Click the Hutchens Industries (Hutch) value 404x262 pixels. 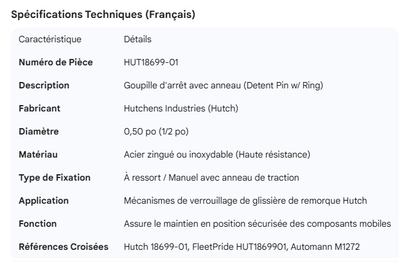tap(181, 108)
